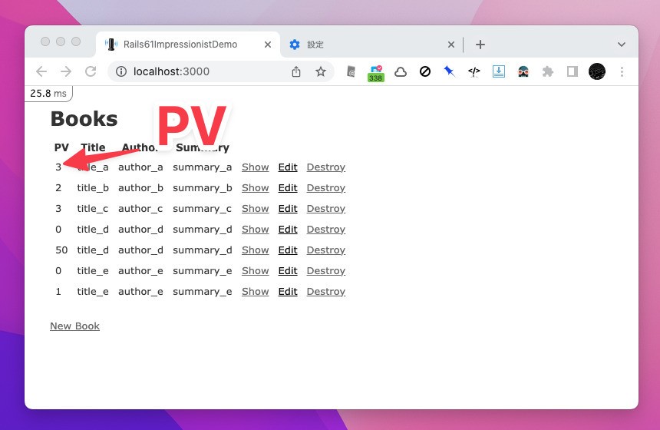The image size is (660, 430).
Task: Click the summary_b cell
Action: coord(203,188)
